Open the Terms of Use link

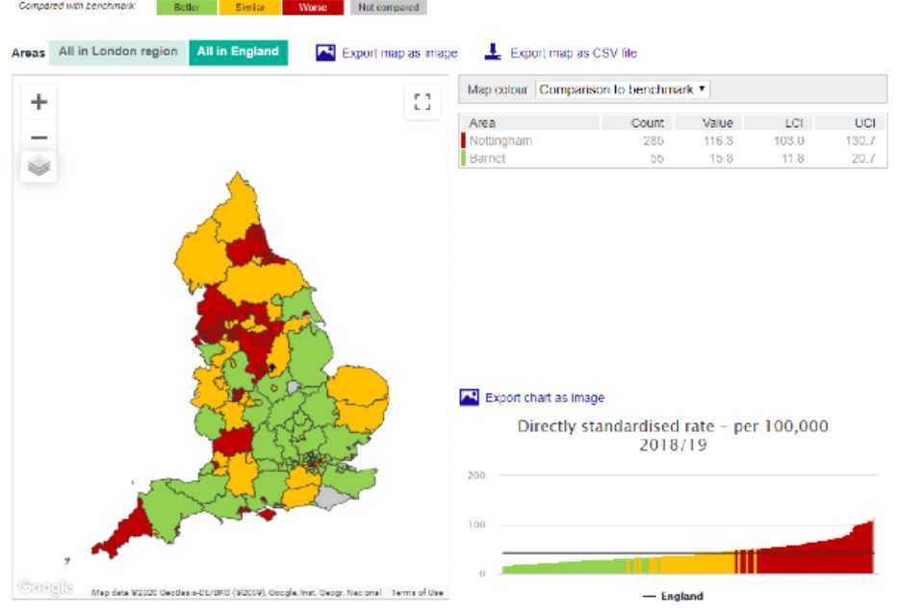click(x=418, y=592)
